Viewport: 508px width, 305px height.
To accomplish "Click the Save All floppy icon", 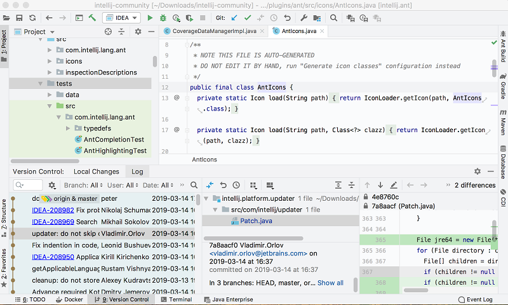I will point(19,18).
